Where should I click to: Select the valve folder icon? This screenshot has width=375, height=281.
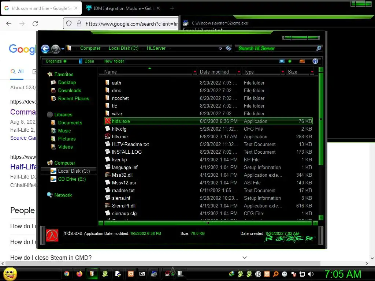pyautogui.click(x=107, y=113)
